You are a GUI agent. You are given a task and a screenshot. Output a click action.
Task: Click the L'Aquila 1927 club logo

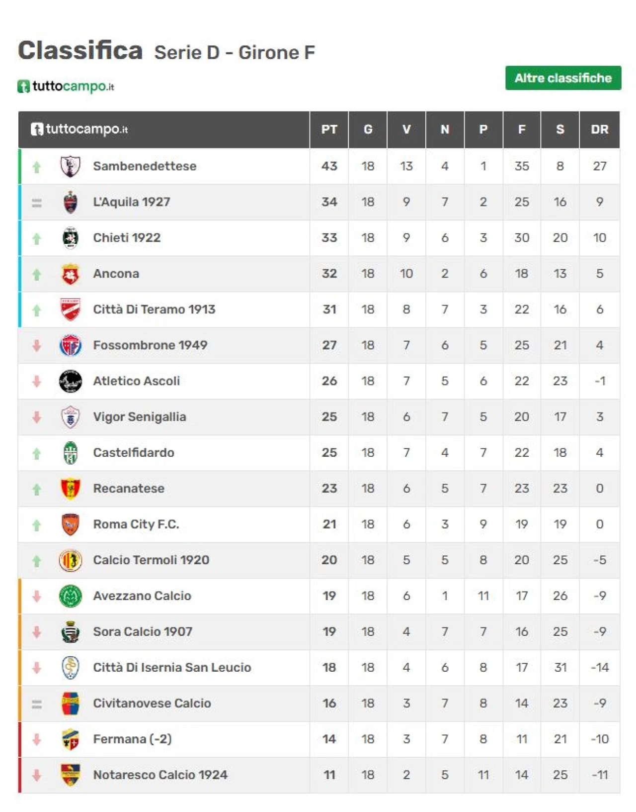click(70, 202)
